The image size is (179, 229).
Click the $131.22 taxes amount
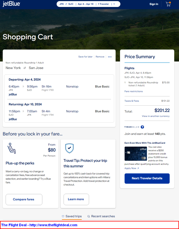click(165, 101)
